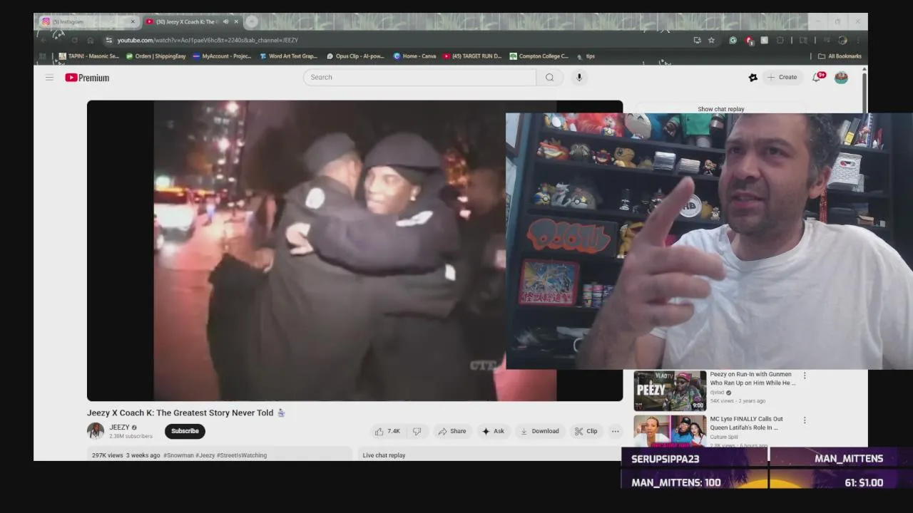This screenshot has width=913, height=513.
Task: Open the browser profile avatar in toolbar
Action: coord(842,40)
